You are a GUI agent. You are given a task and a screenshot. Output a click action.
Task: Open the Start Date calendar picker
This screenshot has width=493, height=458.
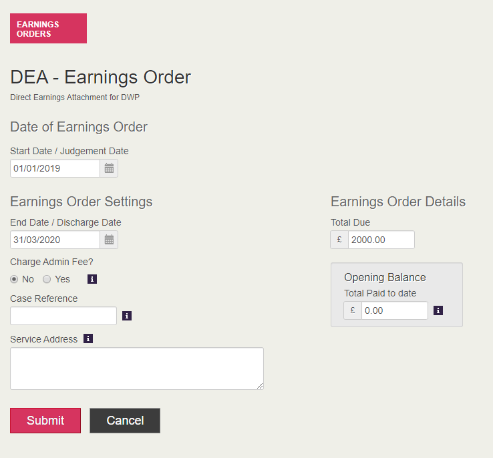pyautogui.click(x=109, y=168)
